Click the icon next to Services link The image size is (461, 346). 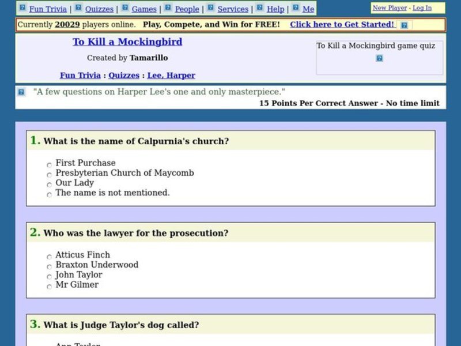click(x=211, y=8)
